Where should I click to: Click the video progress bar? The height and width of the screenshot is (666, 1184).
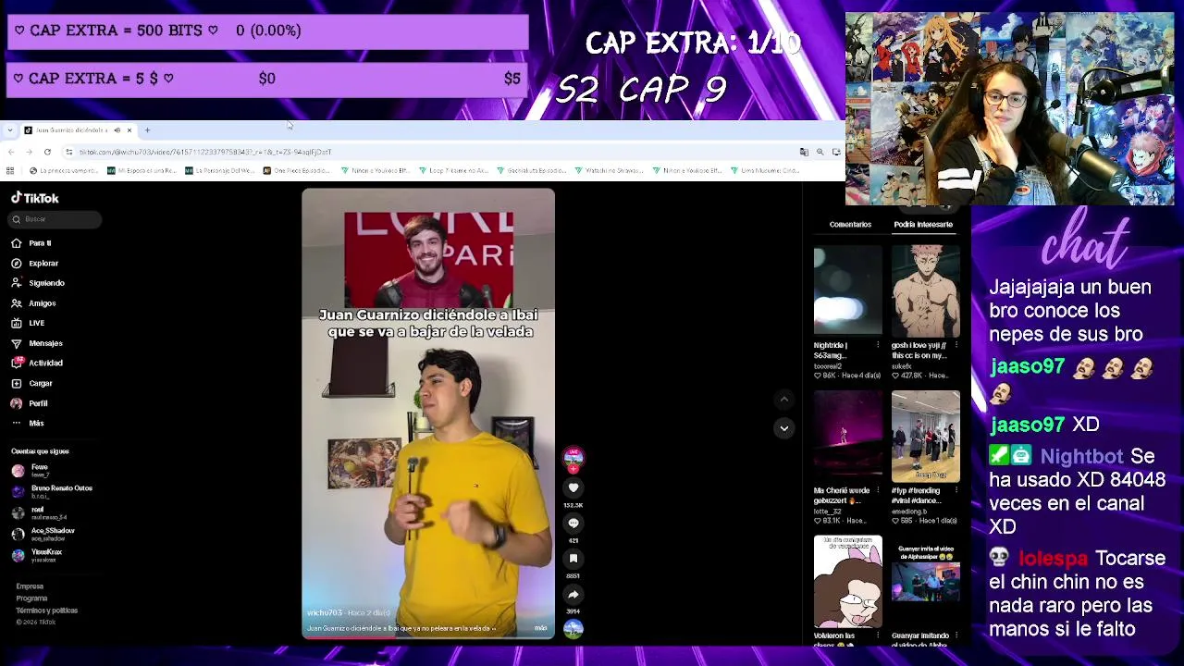(x=428, y=637)
